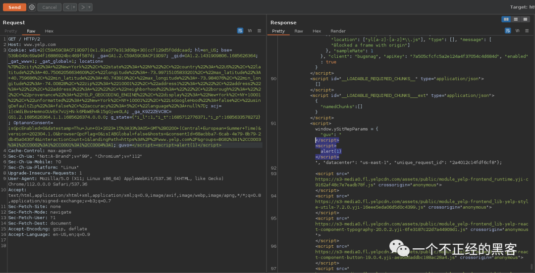This screenshot has width=535, height=273.
Task: Select the Raw tab in the Request panel
Action: click(x=31, y=31)
